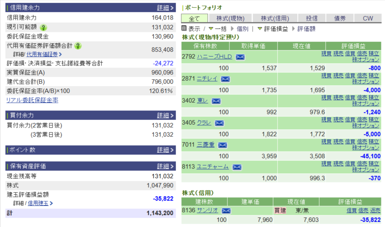Open 詳細 in the 買付余力 header
The height and width of the screenshot is (227, 385).
coord(163,115)
